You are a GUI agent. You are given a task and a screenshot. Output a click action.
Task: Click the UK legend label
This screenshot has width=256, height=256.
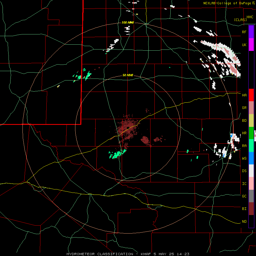[x=244, y=45]
